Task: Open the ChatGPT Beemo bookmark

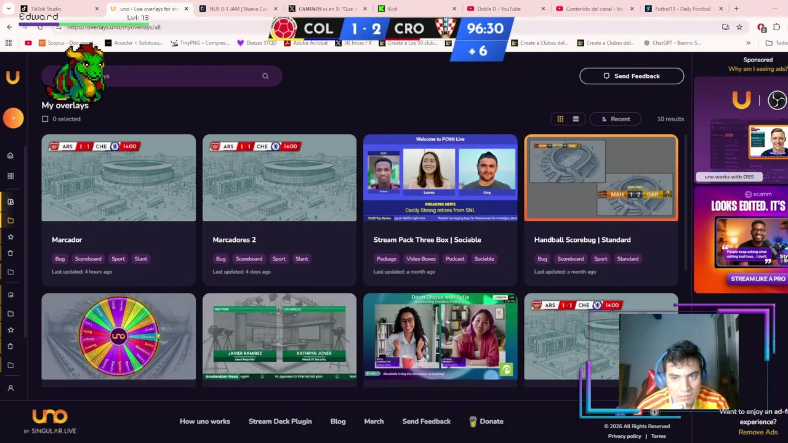Action: [672, 43]
